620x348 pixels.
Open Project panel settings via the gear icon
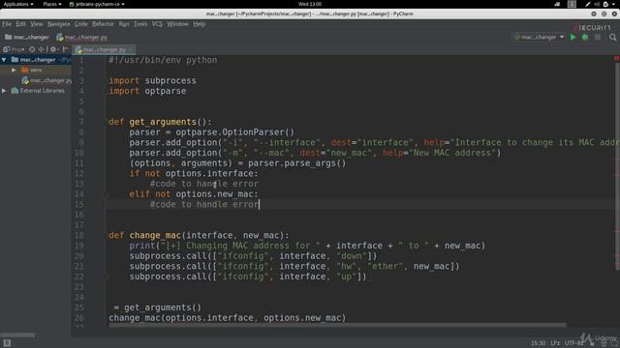(x=53, y=49)
